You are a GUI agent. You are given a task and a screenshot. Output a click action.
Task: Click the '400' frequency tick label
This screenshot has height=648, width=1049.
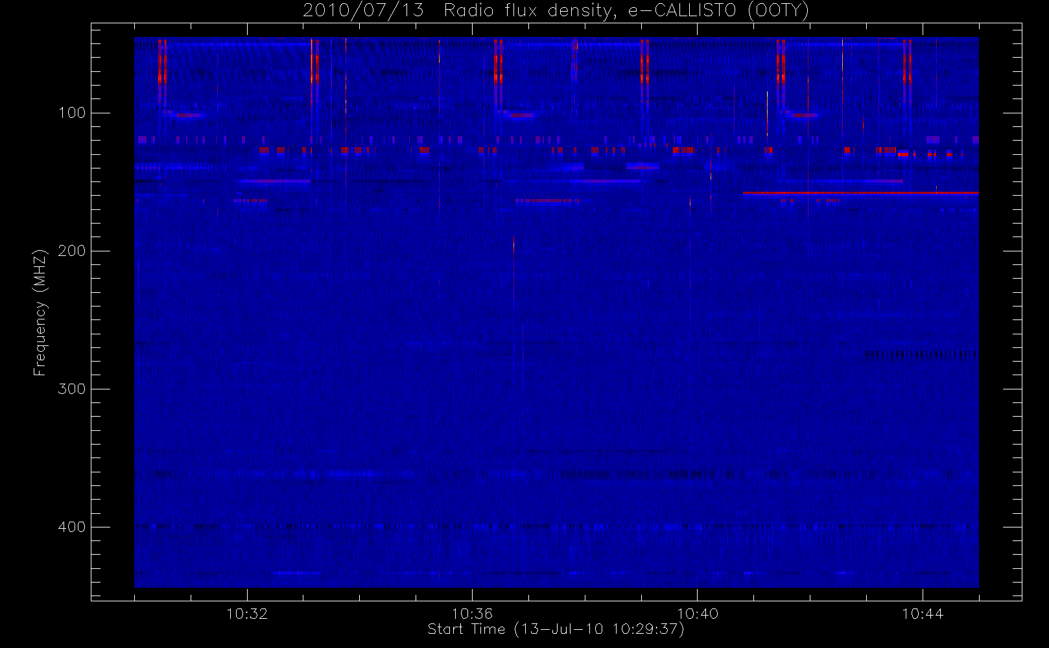pos(71,527)
